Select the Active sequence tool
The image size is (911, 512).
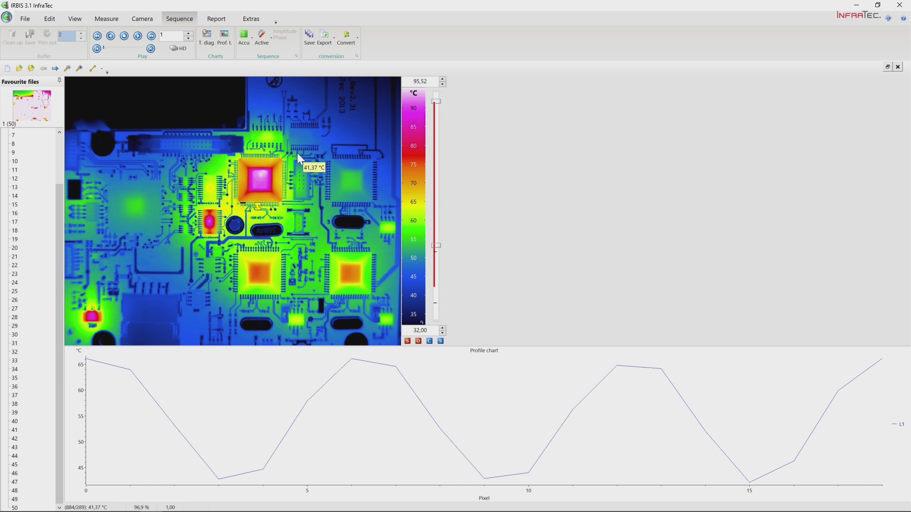[261, 36]
